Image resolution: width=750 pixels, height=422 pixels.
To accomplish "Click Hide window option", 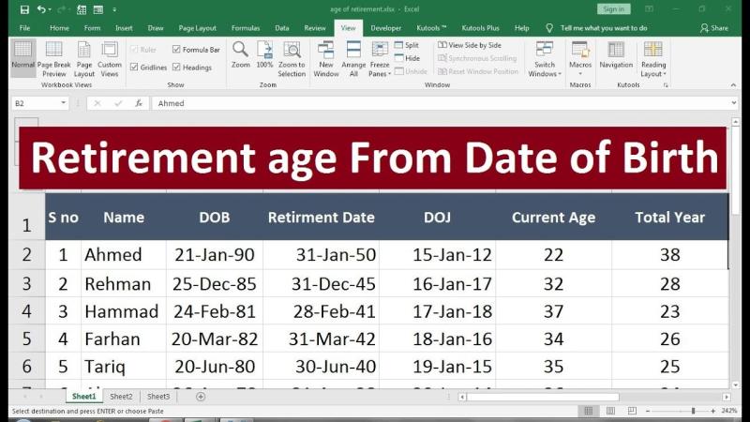I will 407,58.
